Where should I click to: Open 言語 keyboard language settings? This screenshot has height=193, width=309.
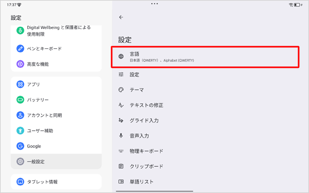pyautogui.click(x=205, y=57)
